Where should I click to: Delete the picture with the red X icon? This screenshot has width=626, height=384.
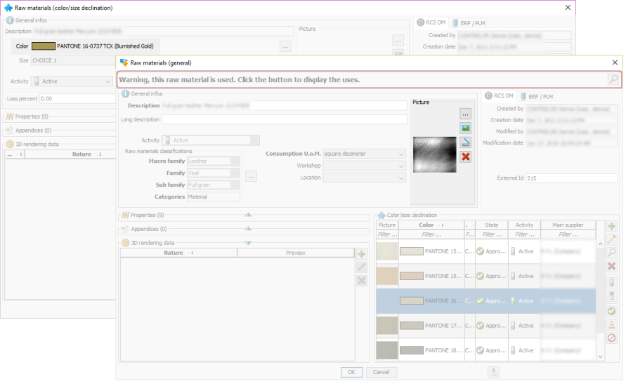pos(466,157)
